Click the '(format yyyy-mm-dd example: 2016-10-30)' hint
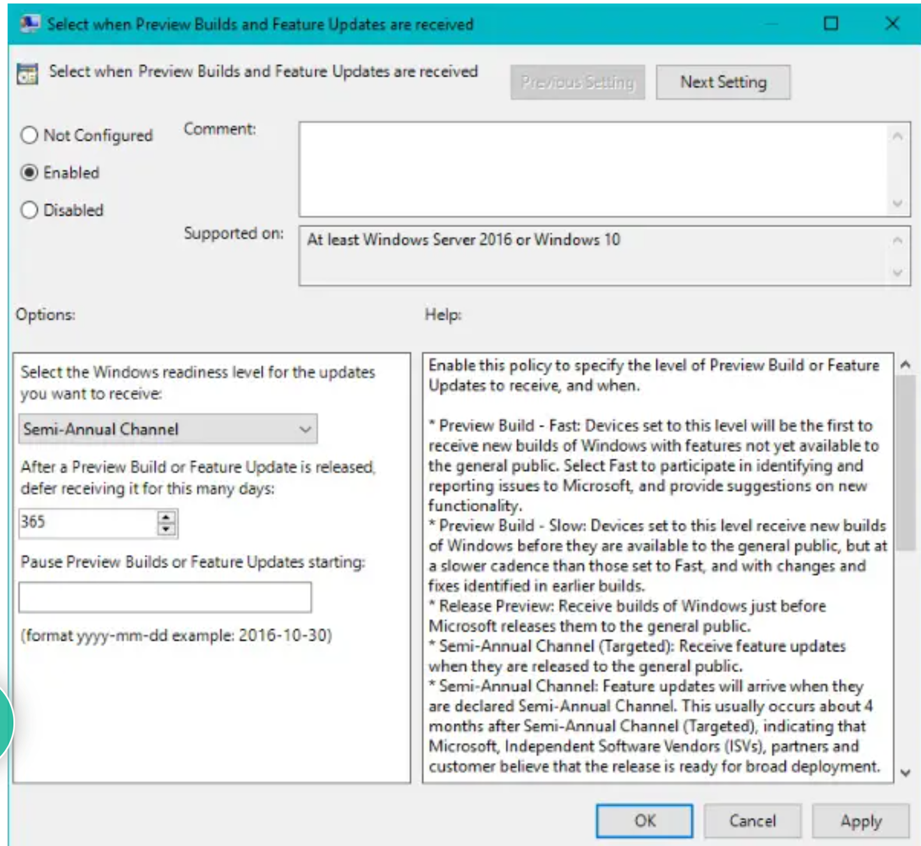 pos(177,635)
